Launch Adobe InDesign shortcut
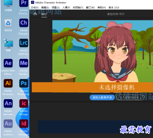Screen dimensions: 153x138 point(24,128)
